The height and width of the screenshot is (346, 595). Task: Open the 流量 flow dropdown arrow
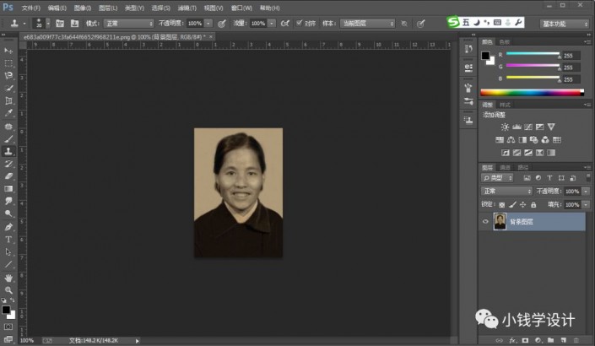(272, 24)
